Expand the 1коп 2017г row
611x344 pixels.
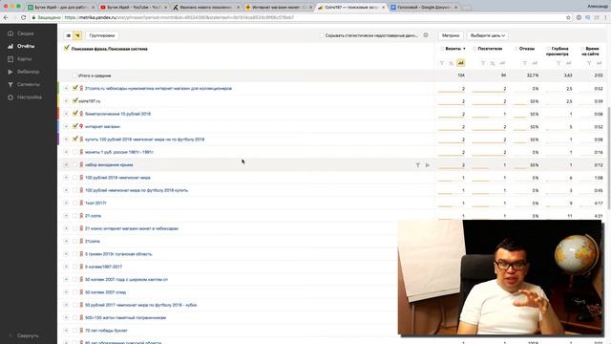pos(66,203)
